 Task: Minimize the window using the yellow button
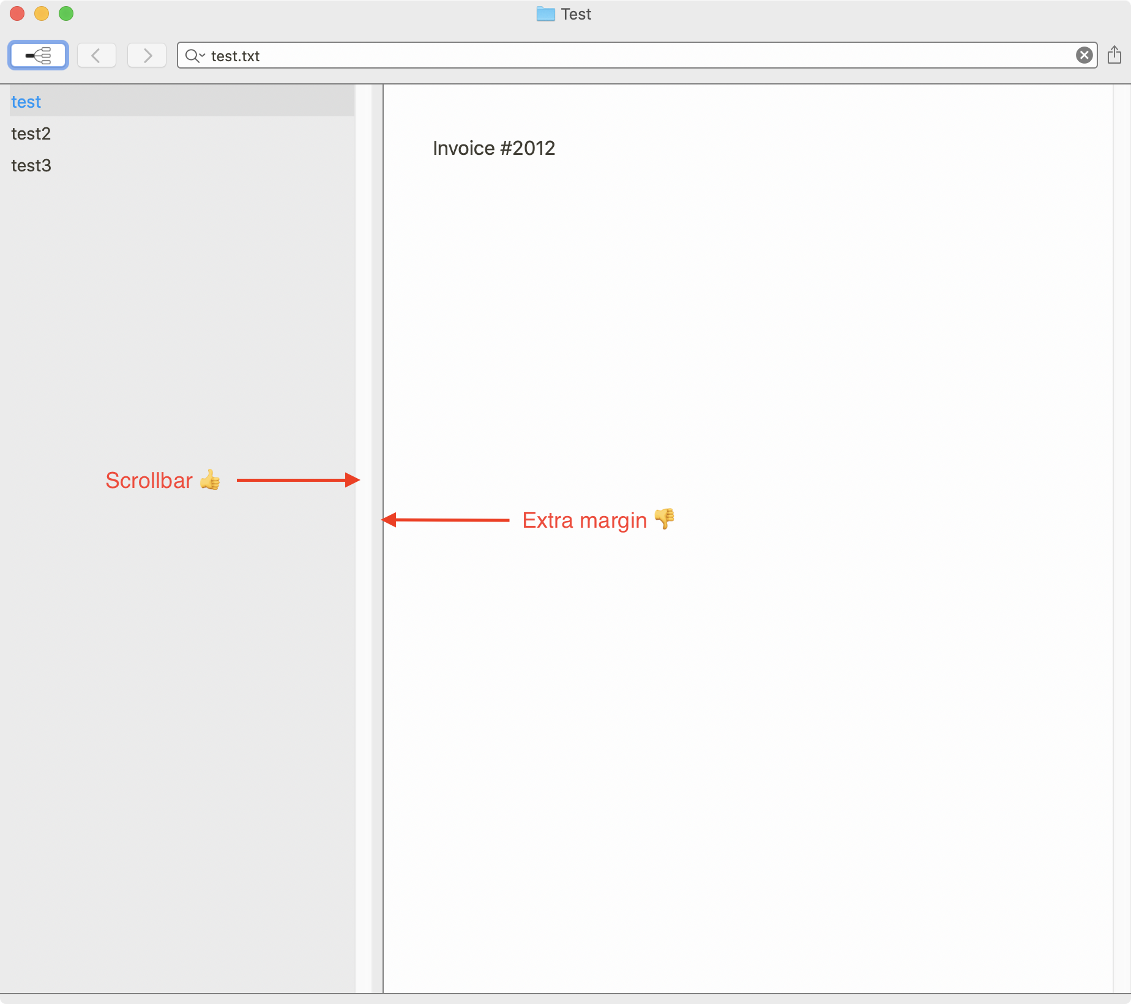pos(42,13)
